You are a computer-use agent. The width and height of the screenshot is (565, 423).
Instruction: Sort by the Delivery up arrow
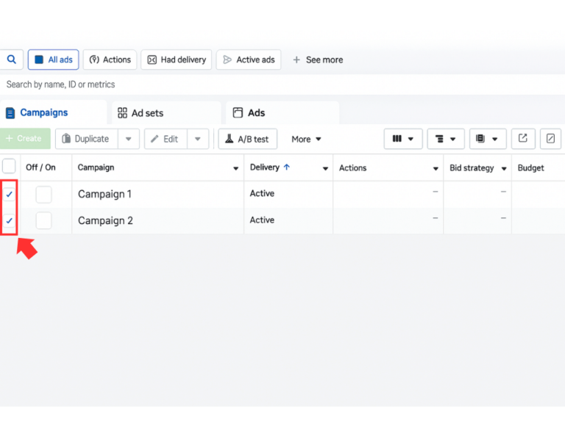[287, 167]
